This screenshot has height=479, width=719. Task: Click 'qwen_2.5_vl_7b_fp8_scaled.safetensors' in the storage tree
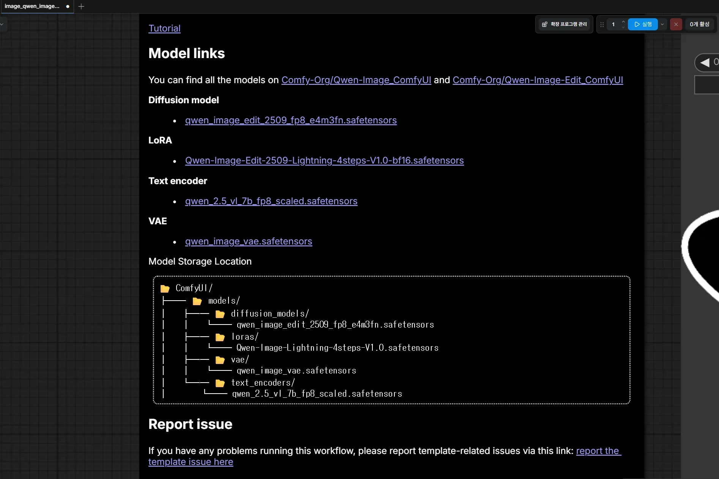pyautogui.click(x=317, y=394)
